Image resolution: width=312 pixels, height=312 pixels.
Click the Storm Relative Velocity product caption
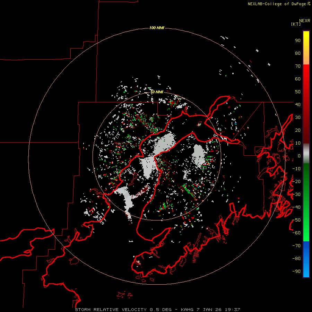tap(158, 310)
